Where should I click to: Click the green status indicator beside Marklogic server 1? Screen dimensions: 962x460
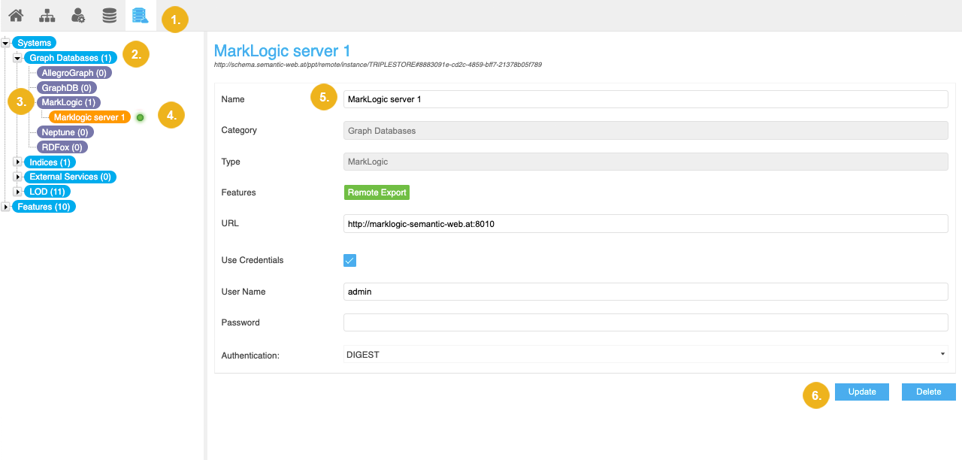point(140,117)
